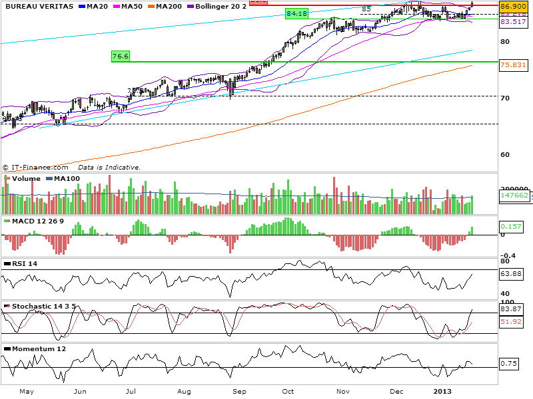This screenshot has height=399, width=533.
Task: Click the Sep label on time axis
Action: click(239, 392)
